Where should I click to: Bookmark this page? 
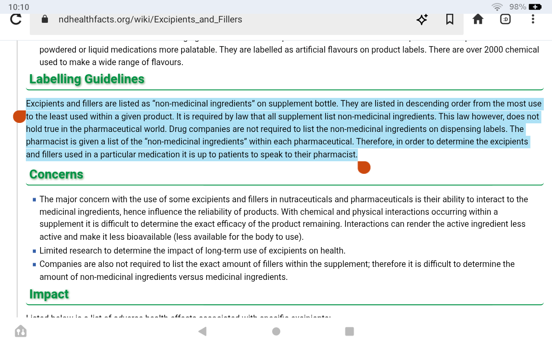[450, 19]
